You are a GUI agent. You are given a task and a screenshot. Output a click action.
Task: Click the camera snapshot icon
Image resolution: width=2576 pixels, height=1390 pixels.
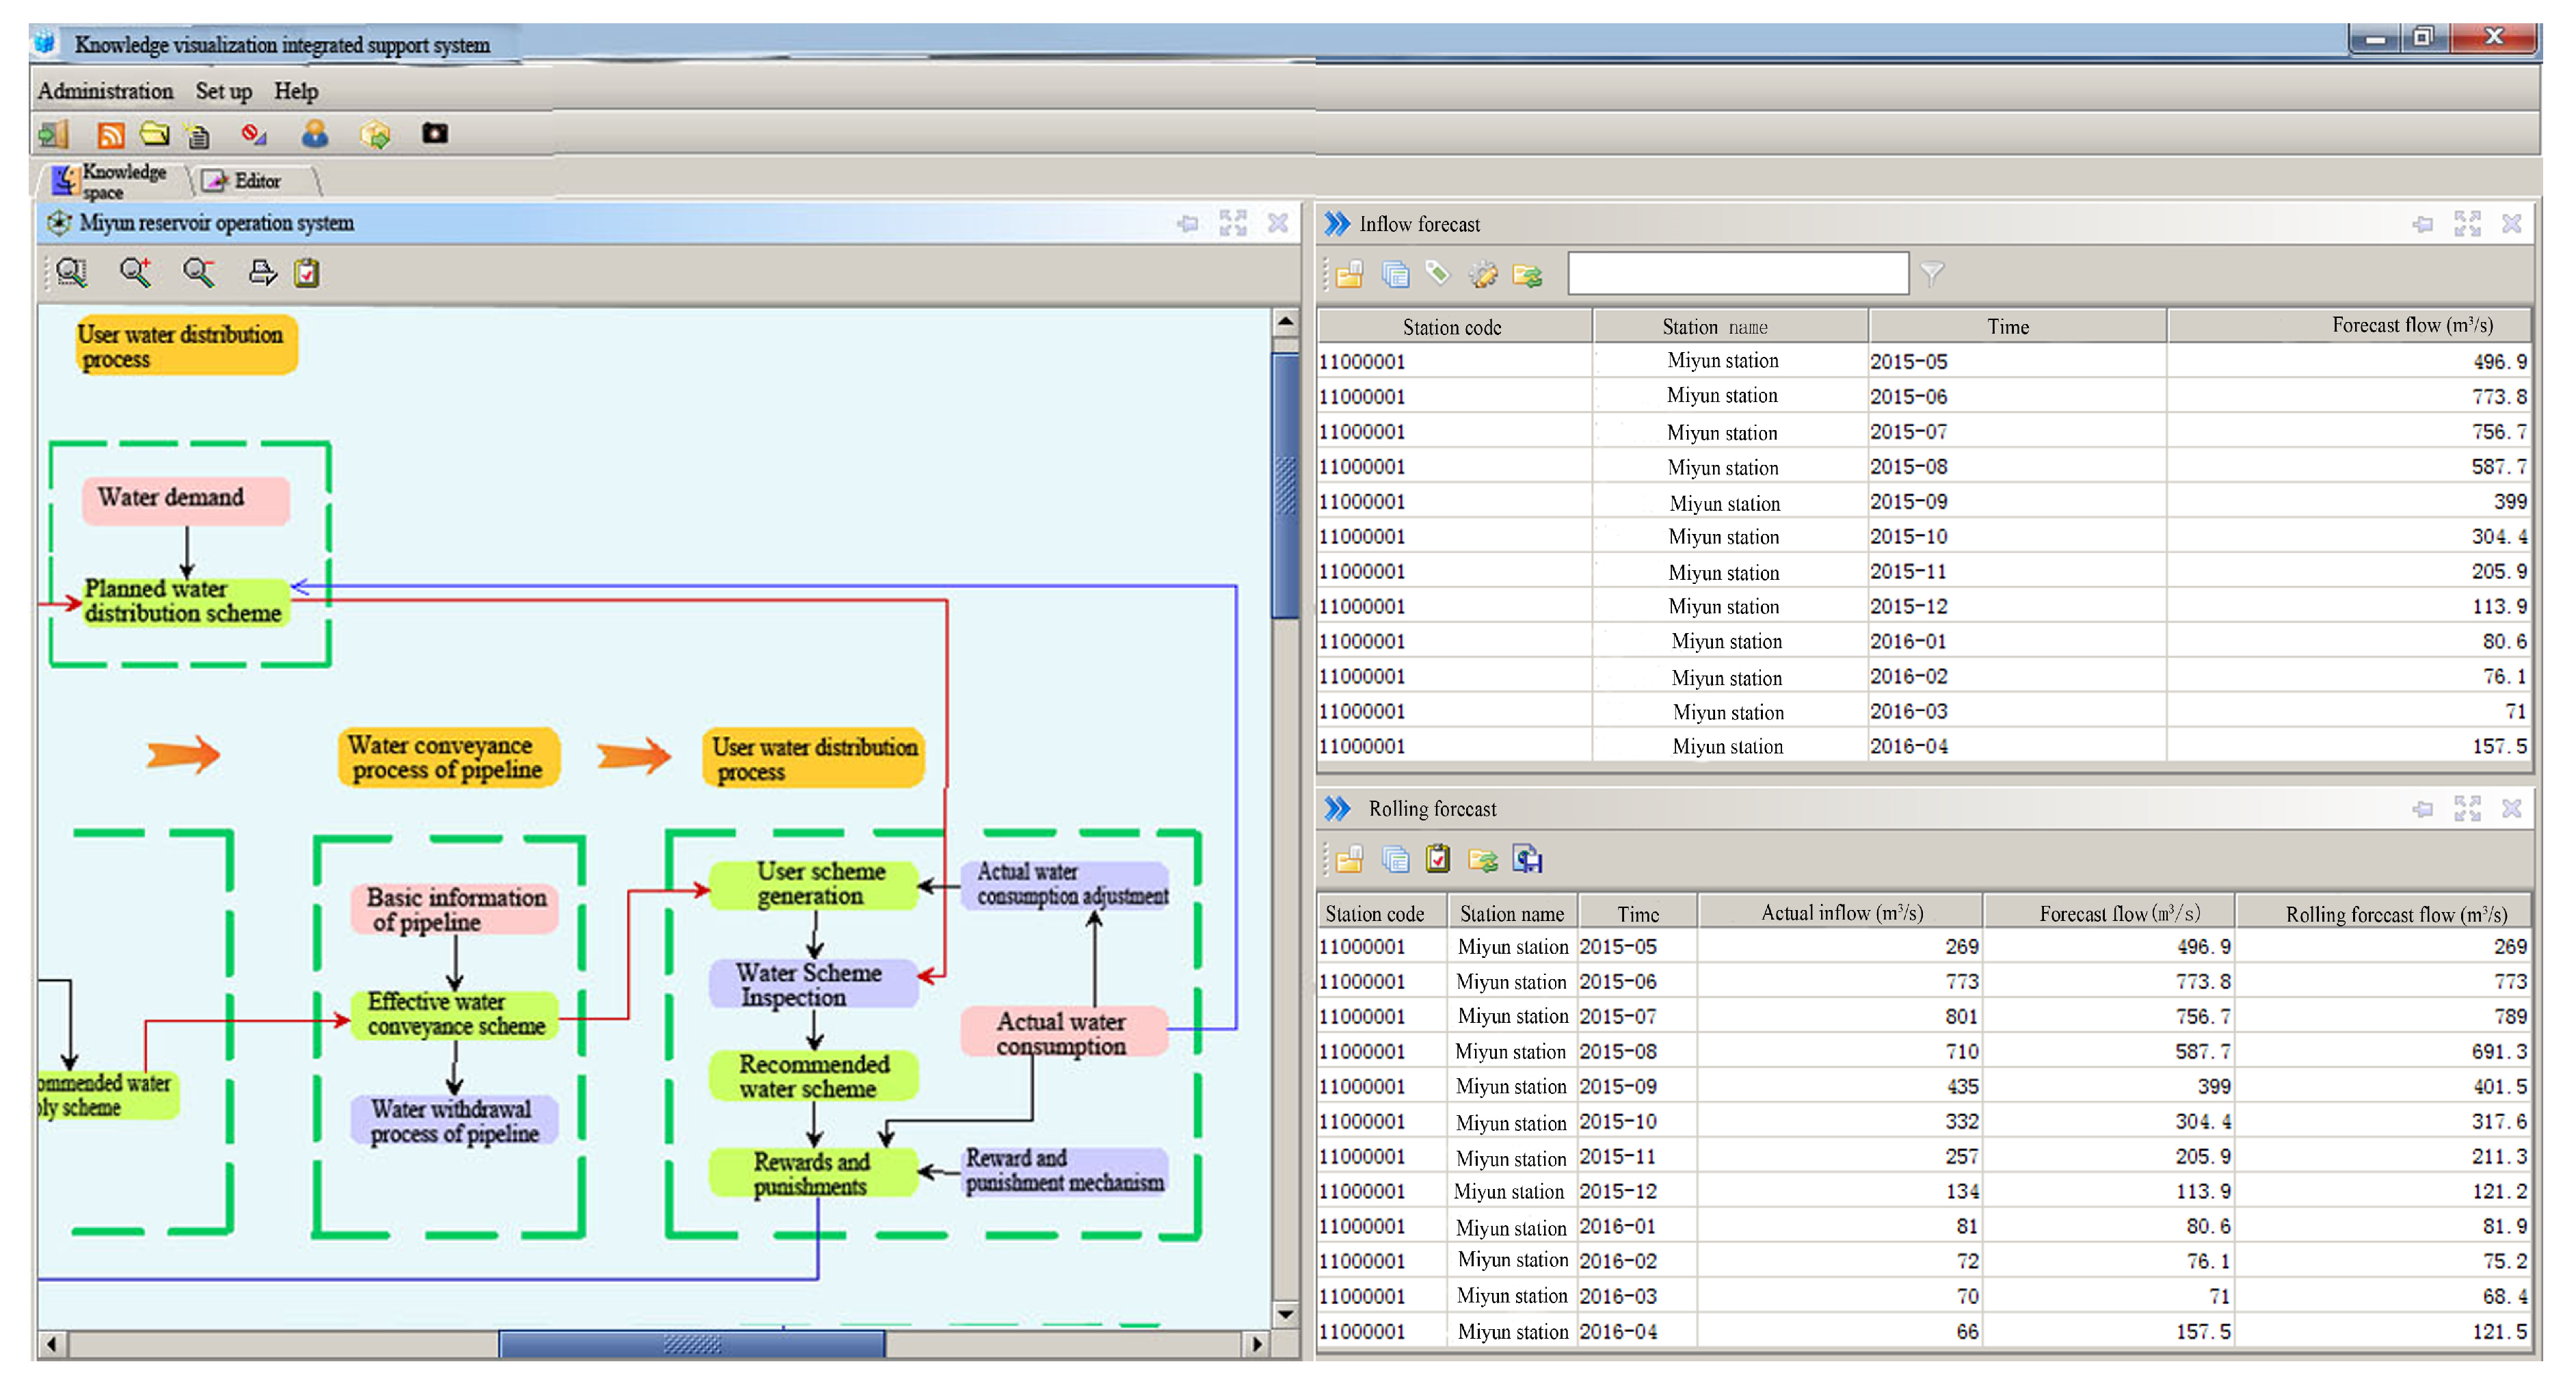434,133
